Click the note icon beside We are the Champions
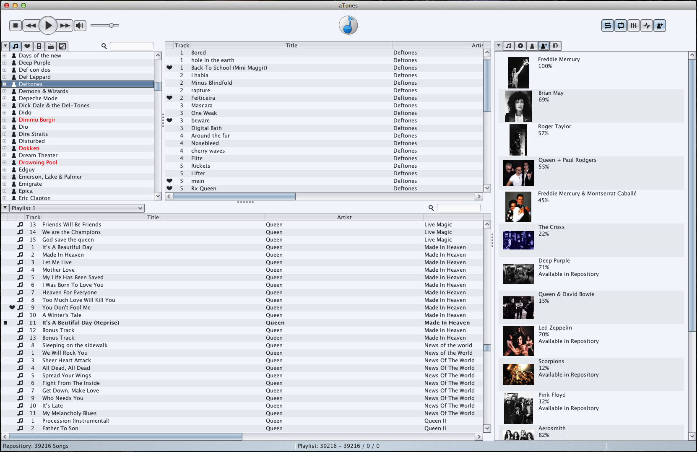Viewport: 697px width, 452px height. coord(20,232)
